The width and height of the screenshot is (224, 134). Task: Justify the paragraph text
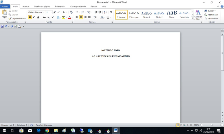89,17
